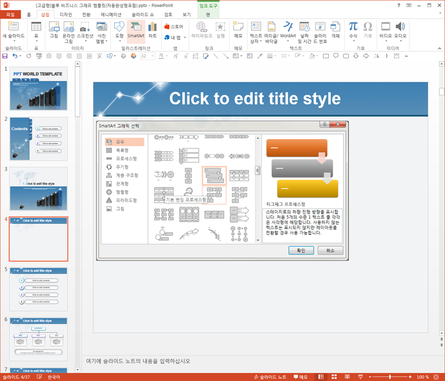Expand the Undo history dropdown arrow
Image resolution: width=445 pixels, height=381 pixels.
21,56
